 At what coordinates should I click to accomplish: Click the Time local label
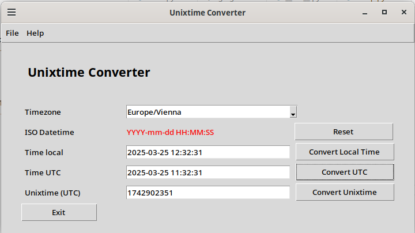[x=44, y=152]
